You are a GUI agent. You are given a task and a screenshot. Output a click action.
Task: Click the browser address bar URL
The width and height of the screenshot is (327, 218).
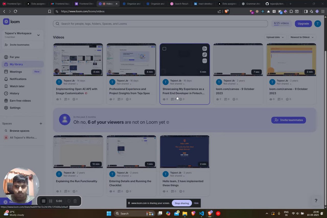tap(83, 12)
